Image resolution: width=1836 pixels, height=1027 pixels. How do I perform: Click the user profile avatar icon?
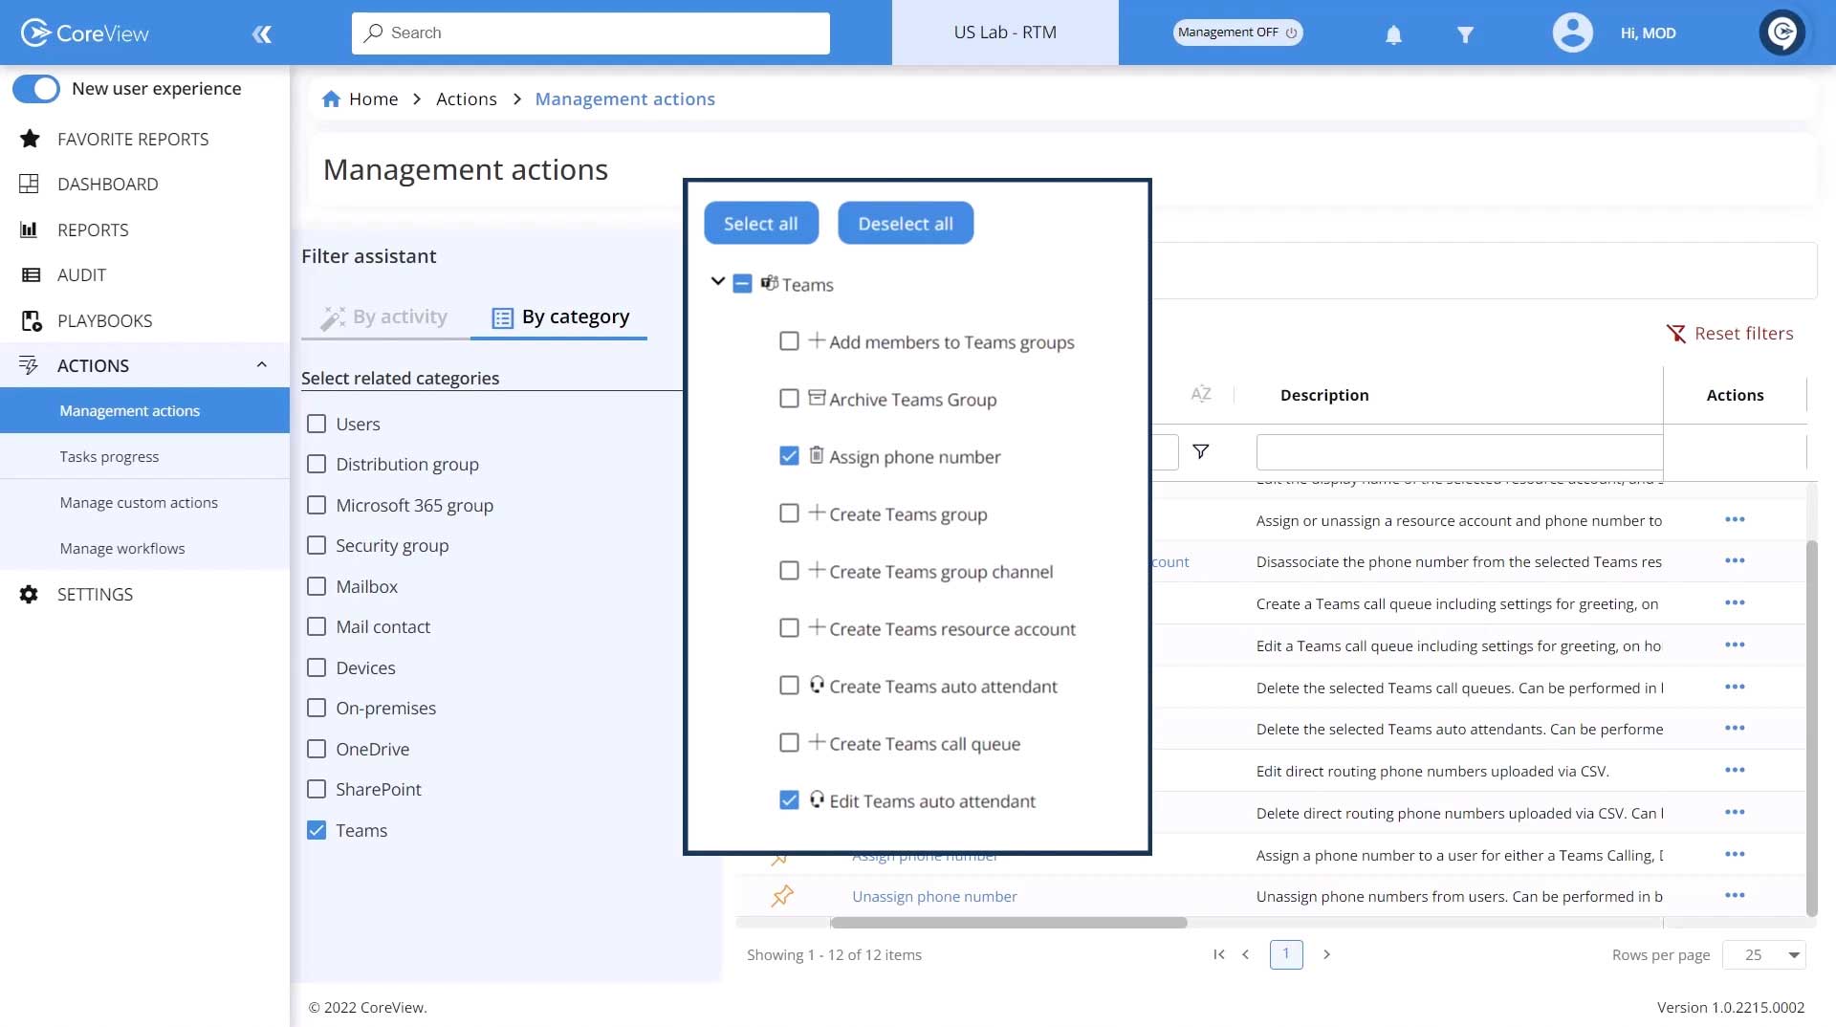point(1571,33)
